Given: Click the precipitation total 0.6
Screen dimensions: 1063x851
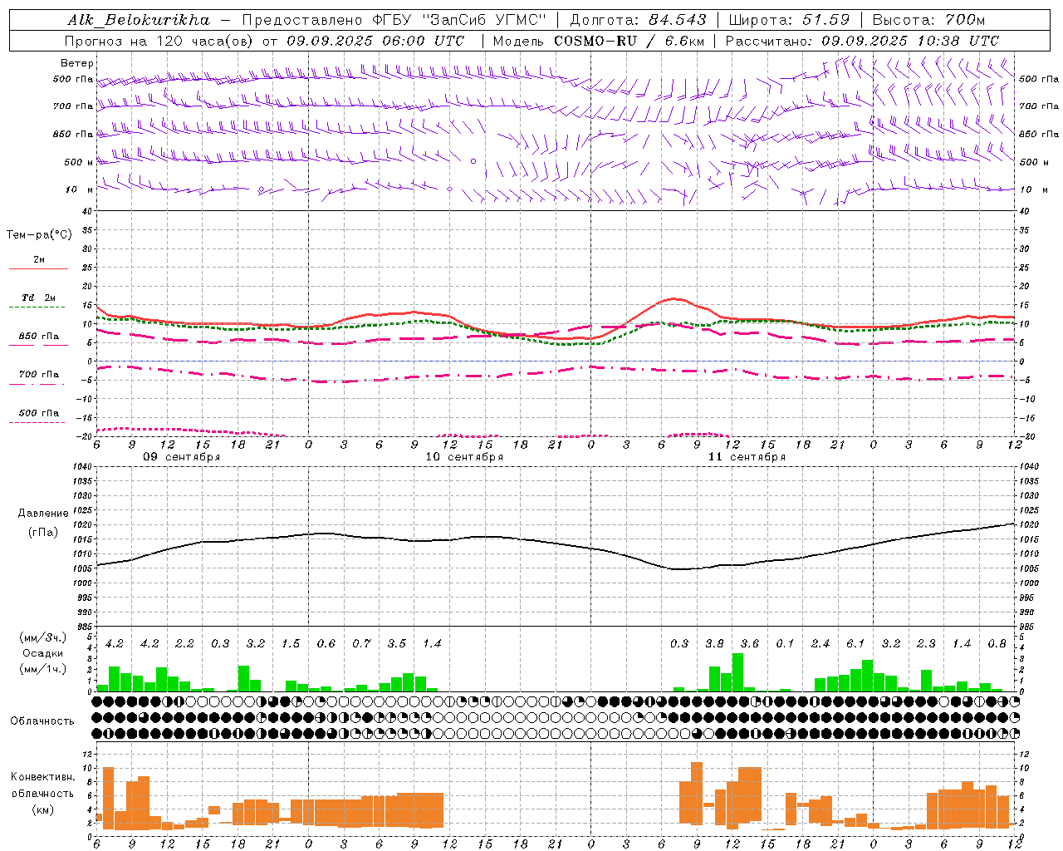Looking at the screenshot, I should coord(326,643).
